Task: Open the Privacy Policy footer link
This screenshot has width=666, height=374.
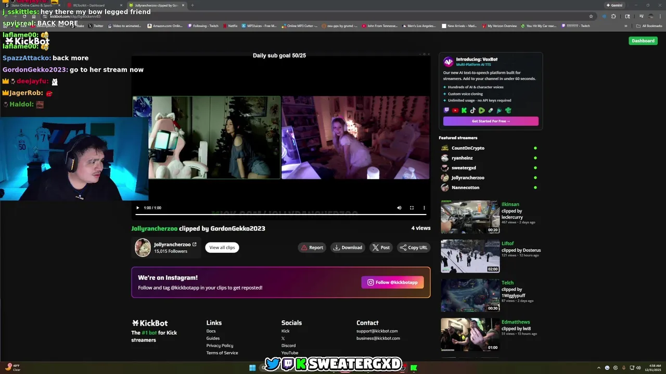Action: [220, 345]
